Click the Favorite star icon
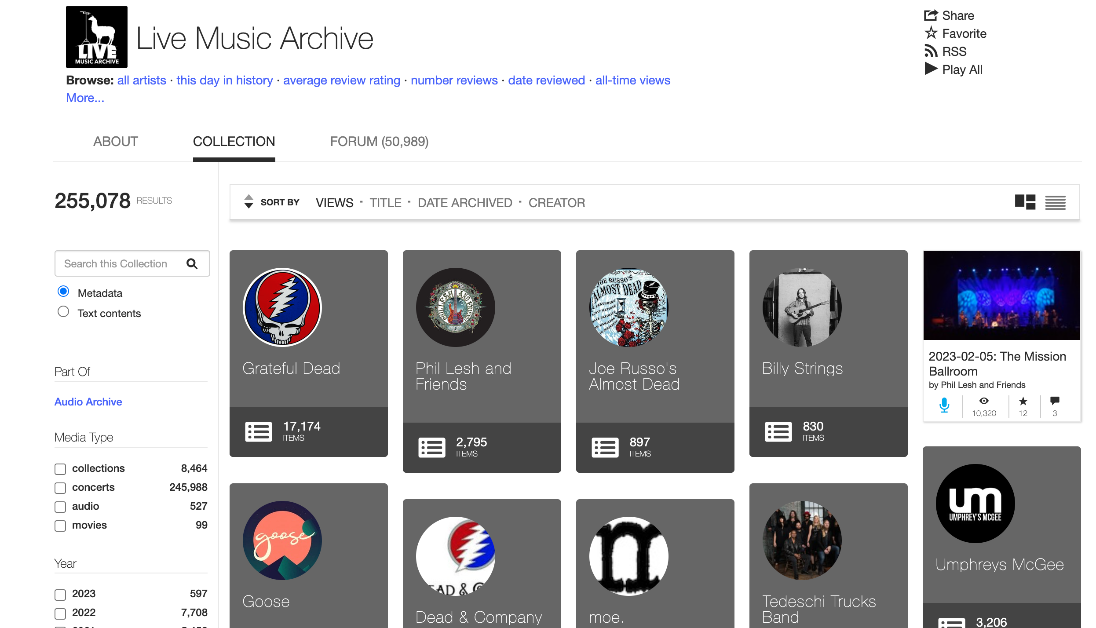Viewport: 1096px width, 628px height. click(931, 33)
